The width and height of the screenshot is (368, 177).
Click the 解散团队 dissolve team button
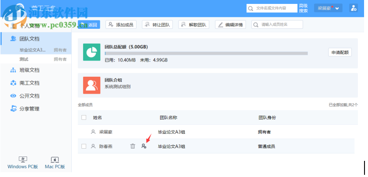coord(193,24)
